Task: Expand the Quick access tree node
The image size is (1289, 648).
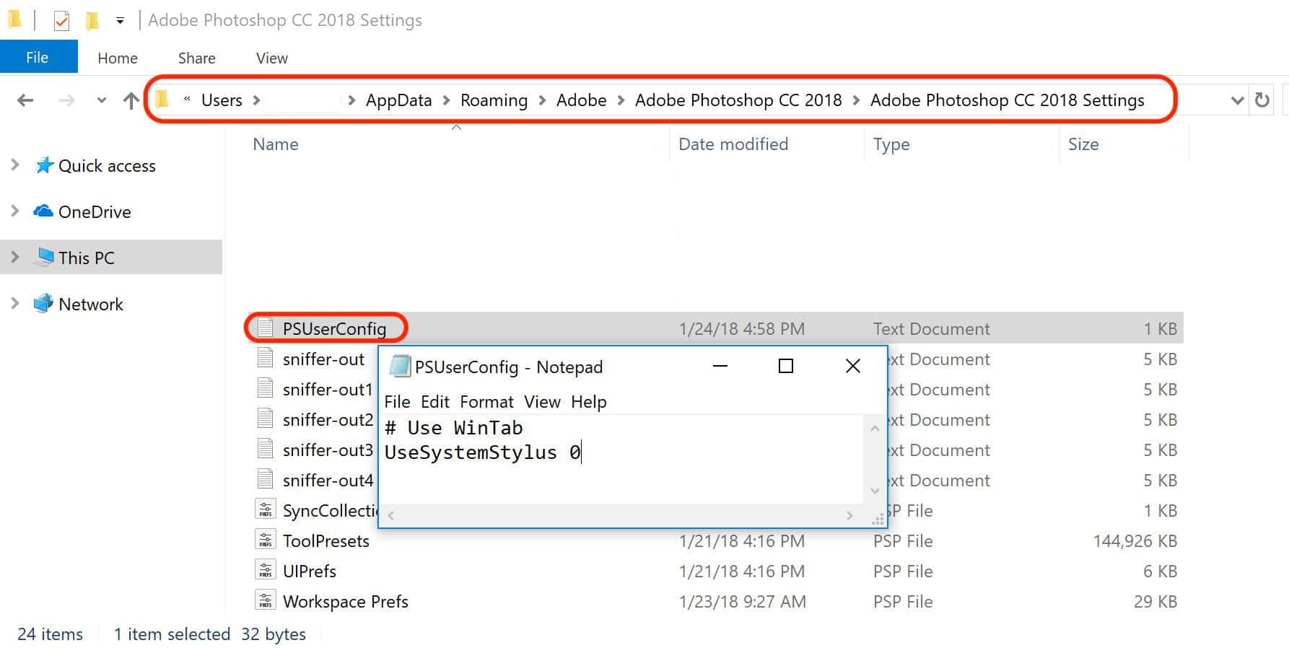Action: [x=15, y=165]
